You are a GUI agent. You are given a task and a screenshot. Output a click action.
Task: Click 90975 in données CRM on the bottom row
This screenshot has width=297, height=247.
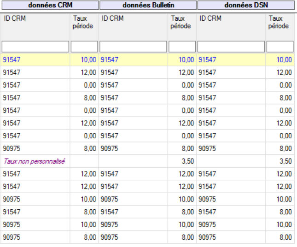[12, 237]
